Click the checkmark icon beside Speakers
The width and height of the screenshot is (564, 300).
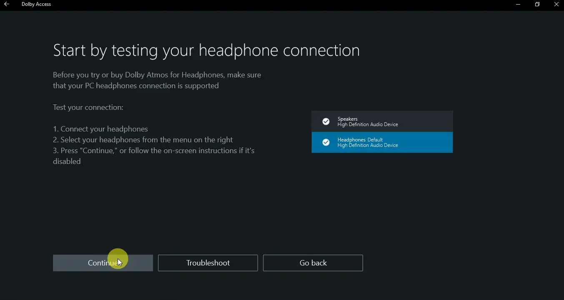pos(326,121)
